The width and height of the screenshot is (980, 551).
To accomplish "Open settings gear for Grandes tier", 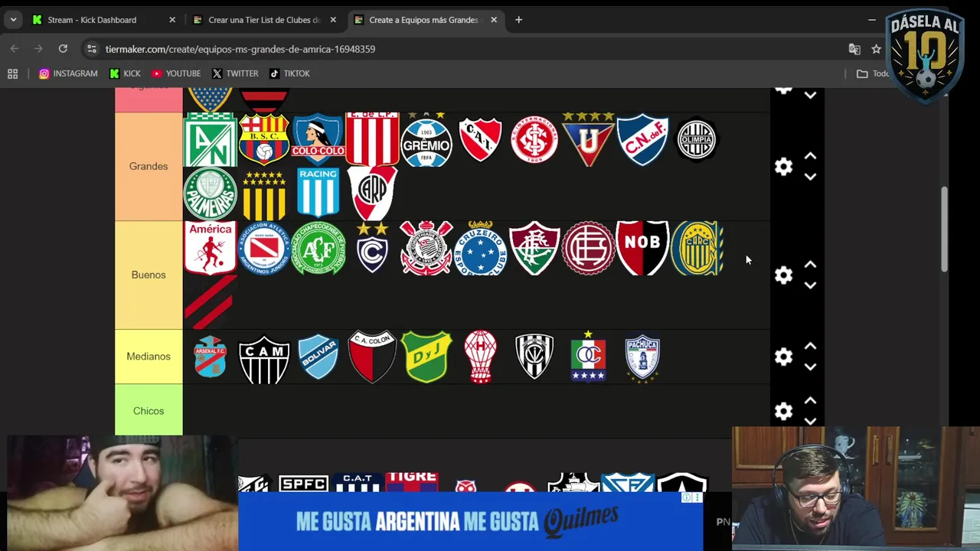I will (x=783, y=167).
